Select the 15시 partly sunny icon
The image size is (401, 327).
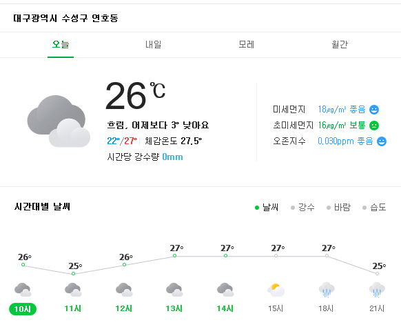tap(276, 290)
